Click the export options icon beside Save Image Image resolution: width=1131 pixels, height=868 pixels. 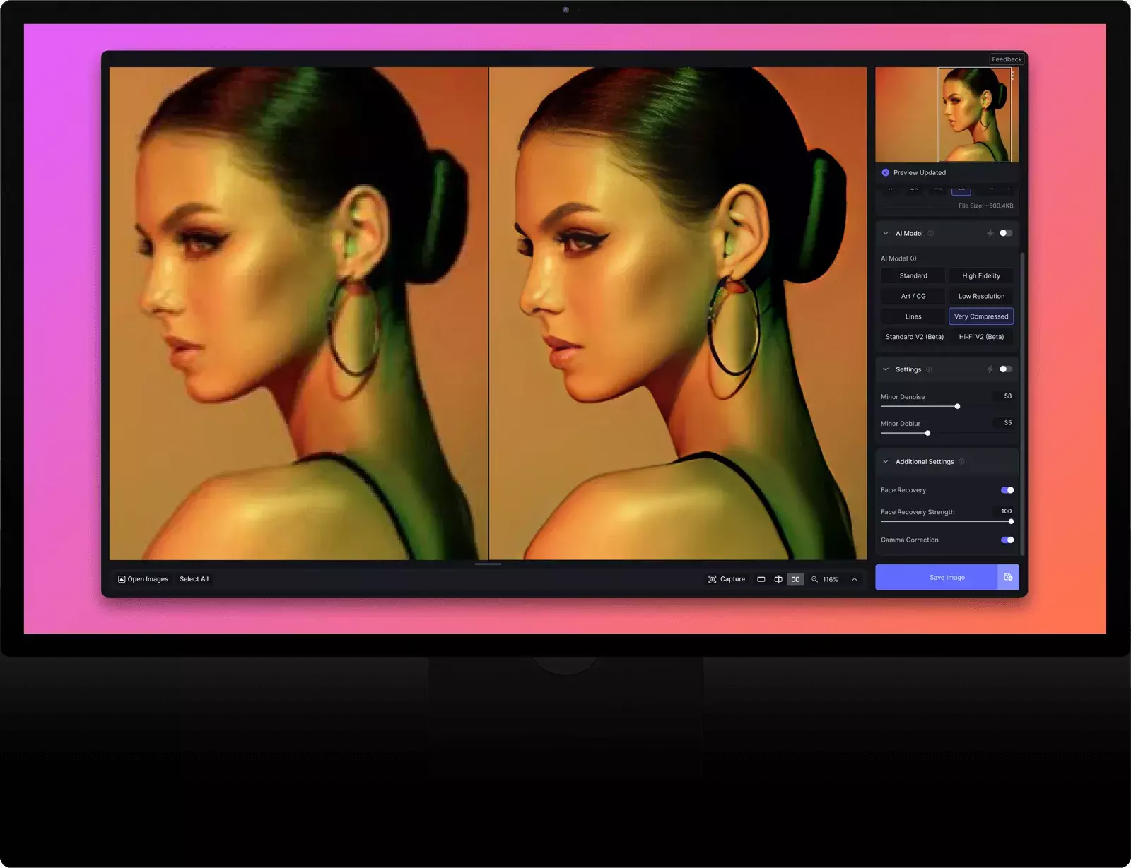1008,577
